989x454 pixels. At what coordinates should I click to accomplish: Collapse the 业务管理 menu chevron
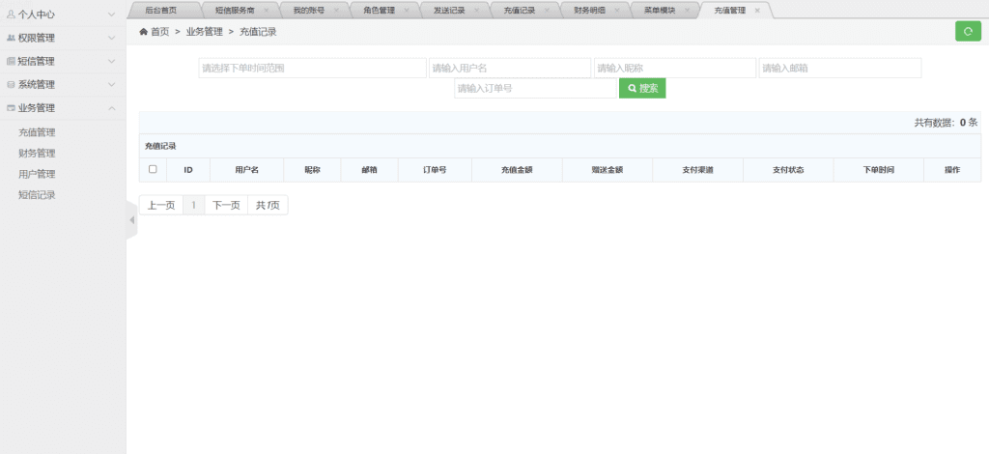point(111,108)
